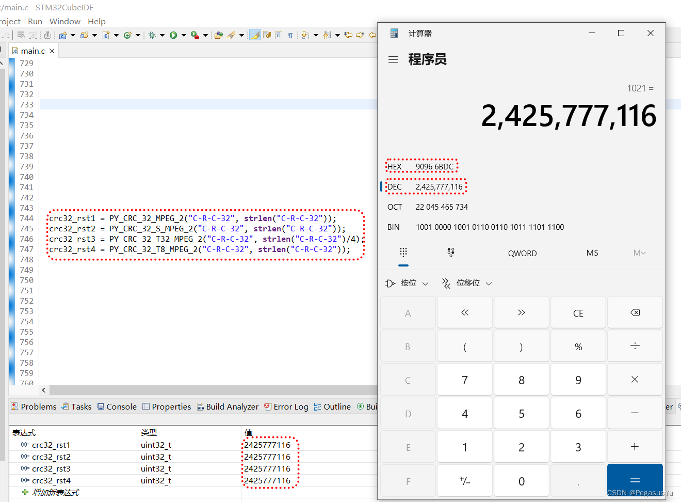Click the New C source file icon
This screenshot has height=502, width=681.
(x=106, y=35)
